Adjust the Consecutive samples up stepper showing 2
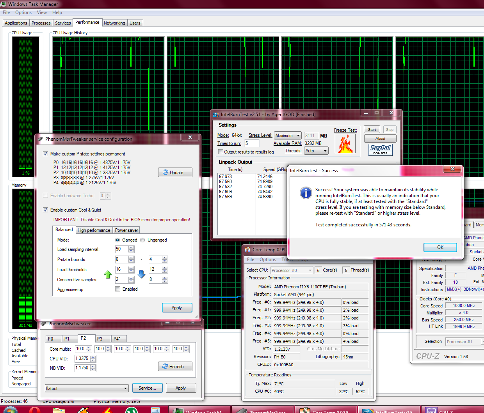Image resolution: width=484 pixels, height=413 pixels. tap(131, 280)
